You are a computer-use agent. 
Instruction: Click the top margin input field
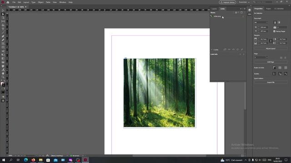(264, 39)
